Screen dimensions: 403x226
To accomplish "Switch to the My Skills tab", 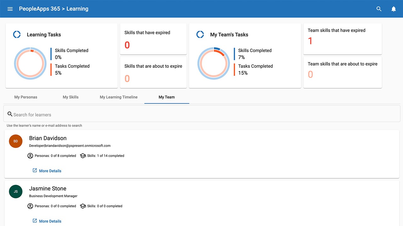I will point(71,97).
